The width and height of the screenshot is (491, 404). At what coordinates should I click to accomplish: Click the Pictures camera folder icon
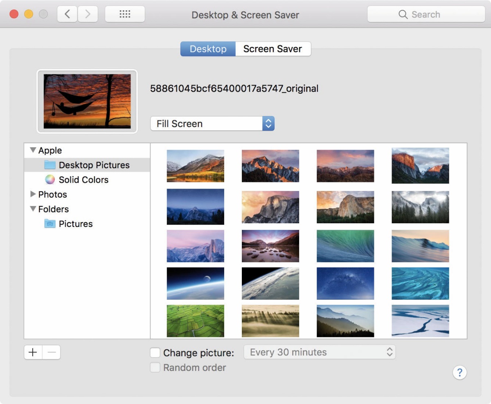point(50,224)
